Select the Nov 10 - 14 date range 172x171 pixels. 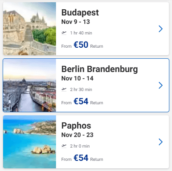77,78
